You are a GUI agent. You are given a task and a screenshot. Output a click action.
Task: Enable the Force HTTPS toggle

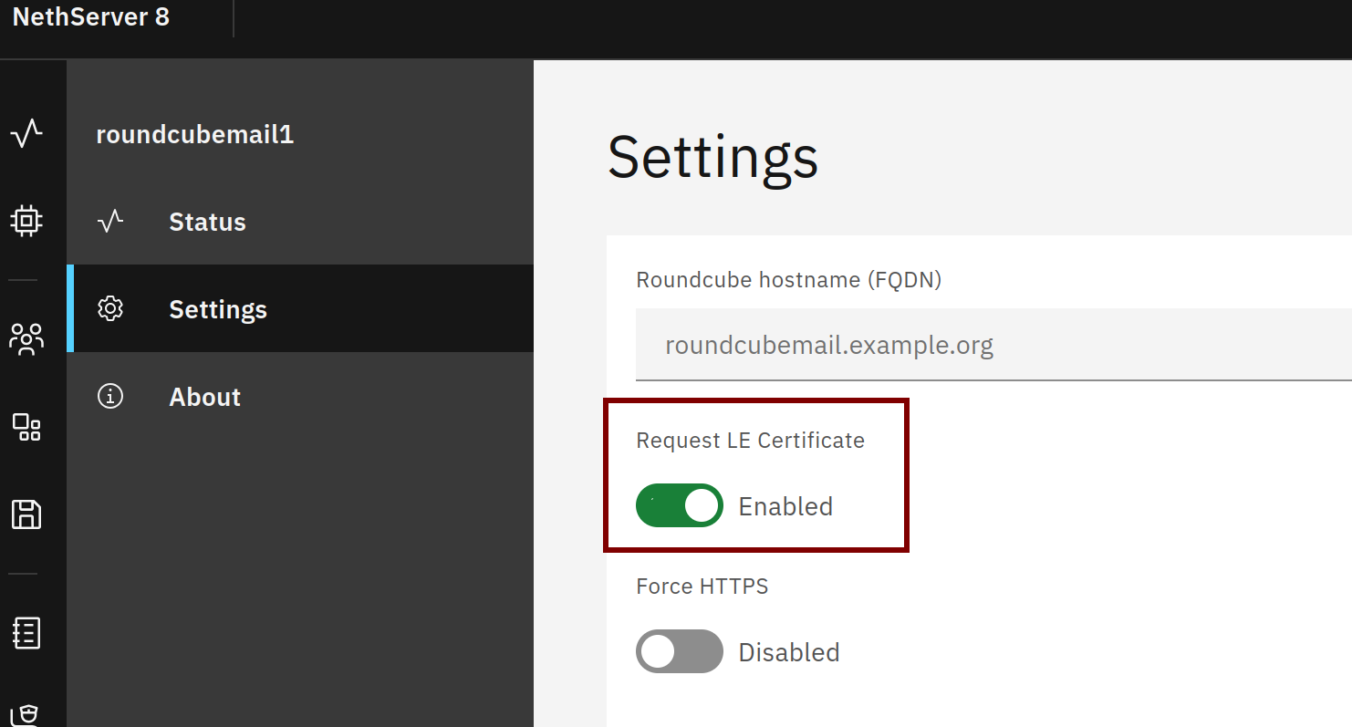(x=680, y=651)
